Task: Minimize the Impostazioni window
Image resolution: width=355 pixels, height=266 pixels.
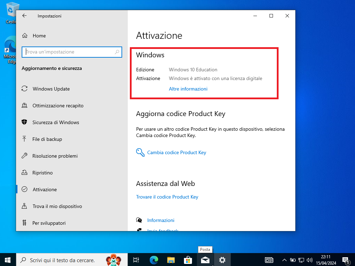Action: (255, 16)
